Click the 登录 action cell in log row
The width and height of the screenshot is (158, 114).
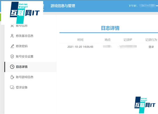(151, 47)
